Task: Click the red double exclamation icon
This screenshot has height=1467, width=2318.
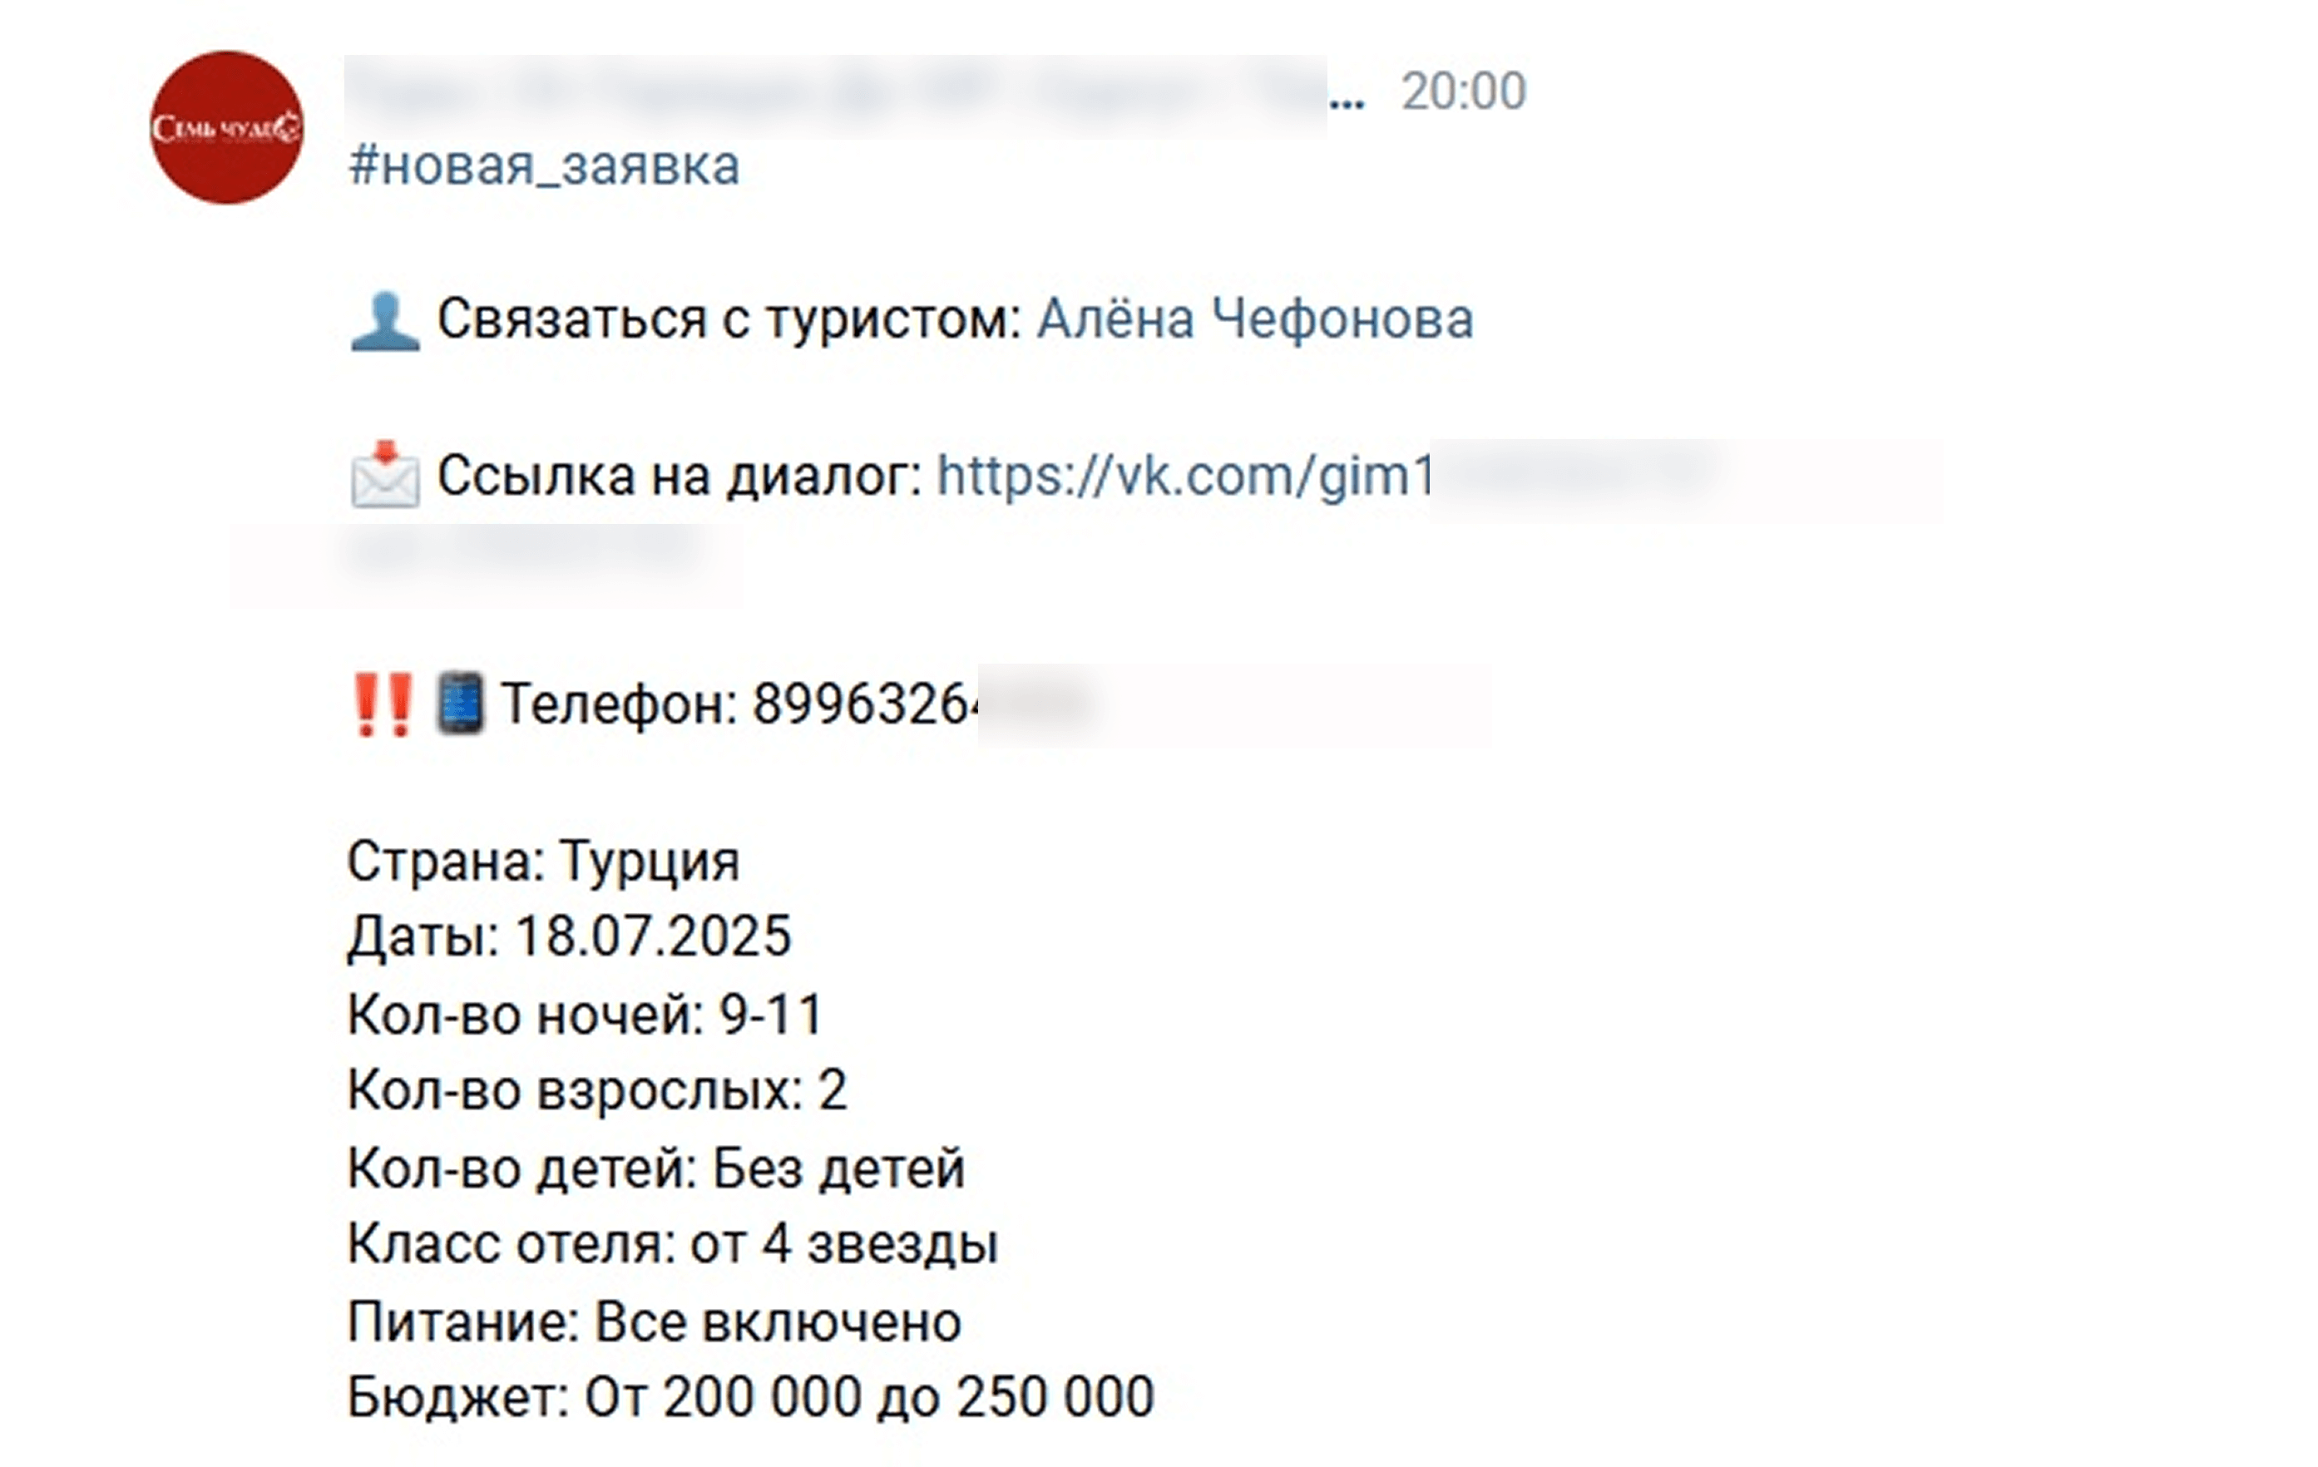Action: [382, 704]
